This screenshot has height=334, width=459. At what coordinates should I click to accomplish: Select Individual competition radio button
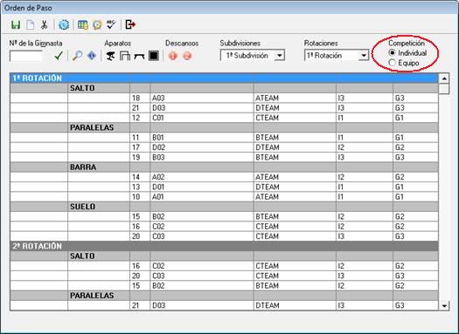tap(393, 53)
